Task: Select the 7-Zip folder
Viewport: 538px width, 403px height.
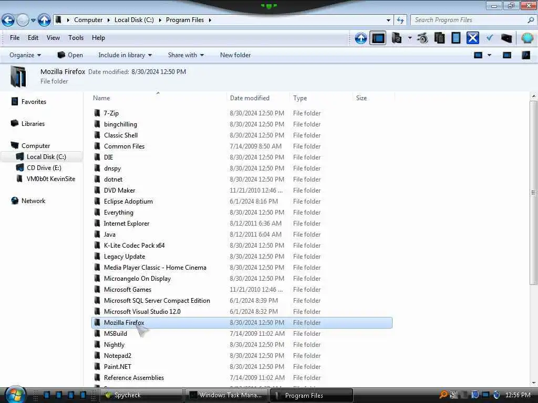Action: [242, 113]
